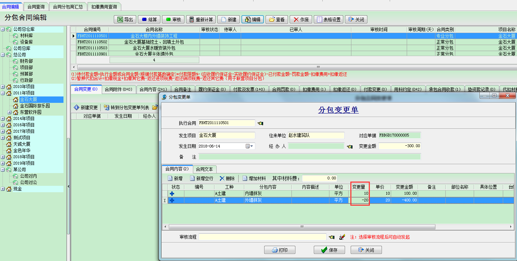Click the clear brush icon next to 审核流程
The height and width of the screenshot is (261, 517).
pyautogui.click(x=342, y=237)
